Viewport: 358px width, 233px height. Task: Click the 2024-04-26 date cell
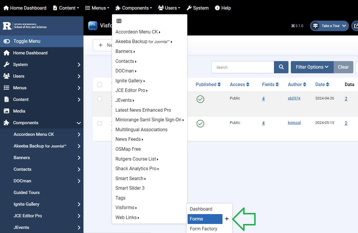click(325, 98)
